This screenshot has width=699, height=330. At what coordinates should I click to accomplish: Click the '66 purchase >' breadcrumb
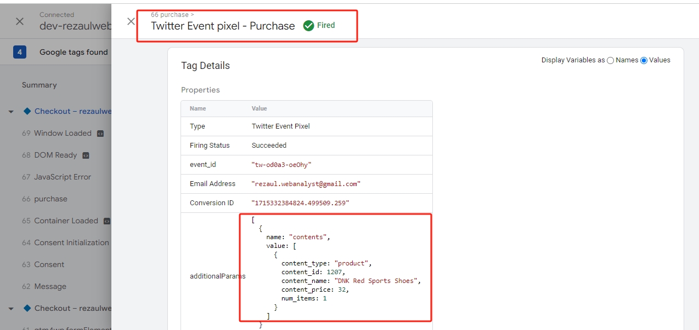172,15
